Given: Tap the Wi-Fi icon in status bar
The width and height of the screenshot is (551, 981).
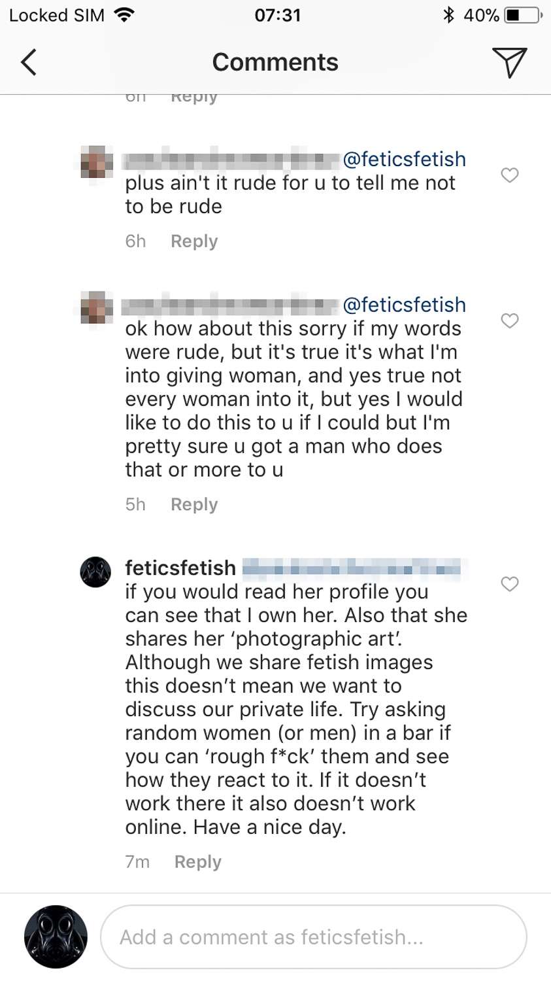Looking at the screenshot, I should point(122,15).
